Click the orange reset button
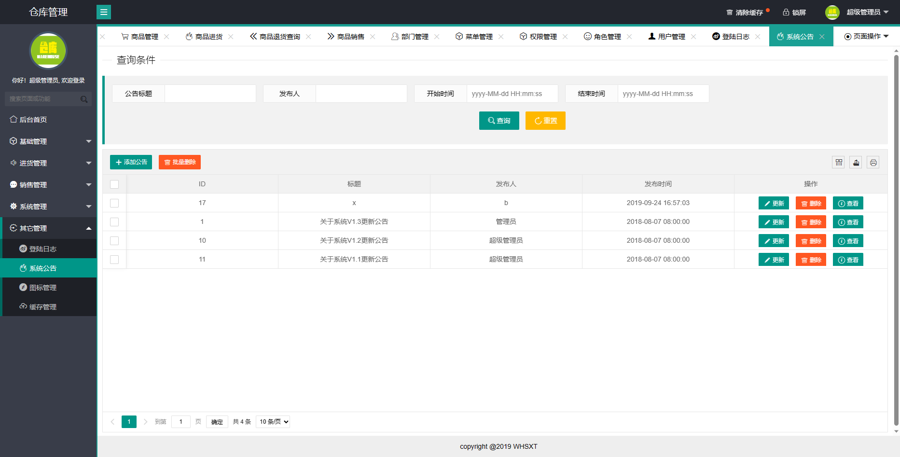 pyautogui.click(x=545, y=121)
